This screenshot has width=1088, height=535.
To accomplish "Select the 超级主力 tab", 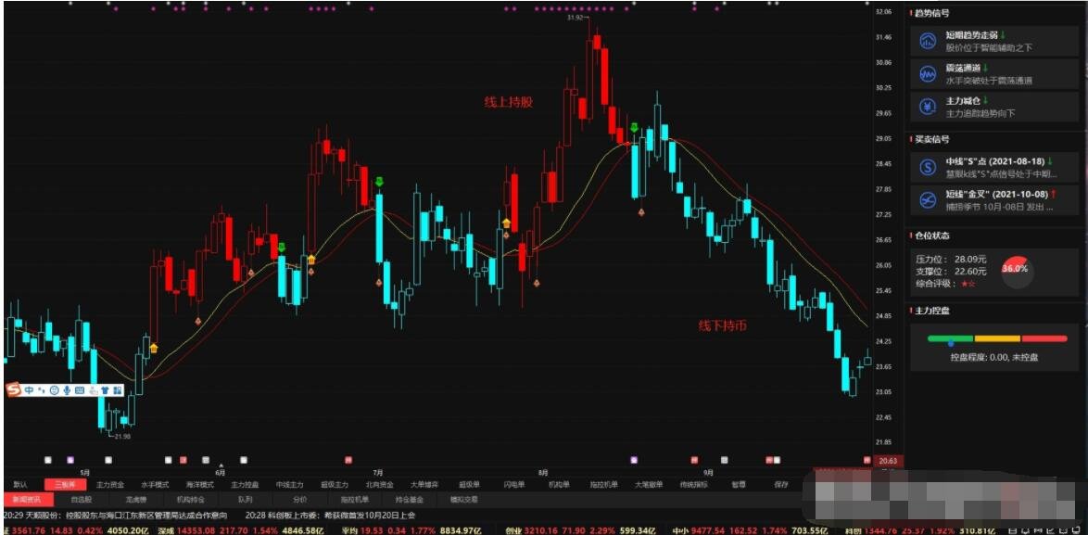I will point(335,484).
